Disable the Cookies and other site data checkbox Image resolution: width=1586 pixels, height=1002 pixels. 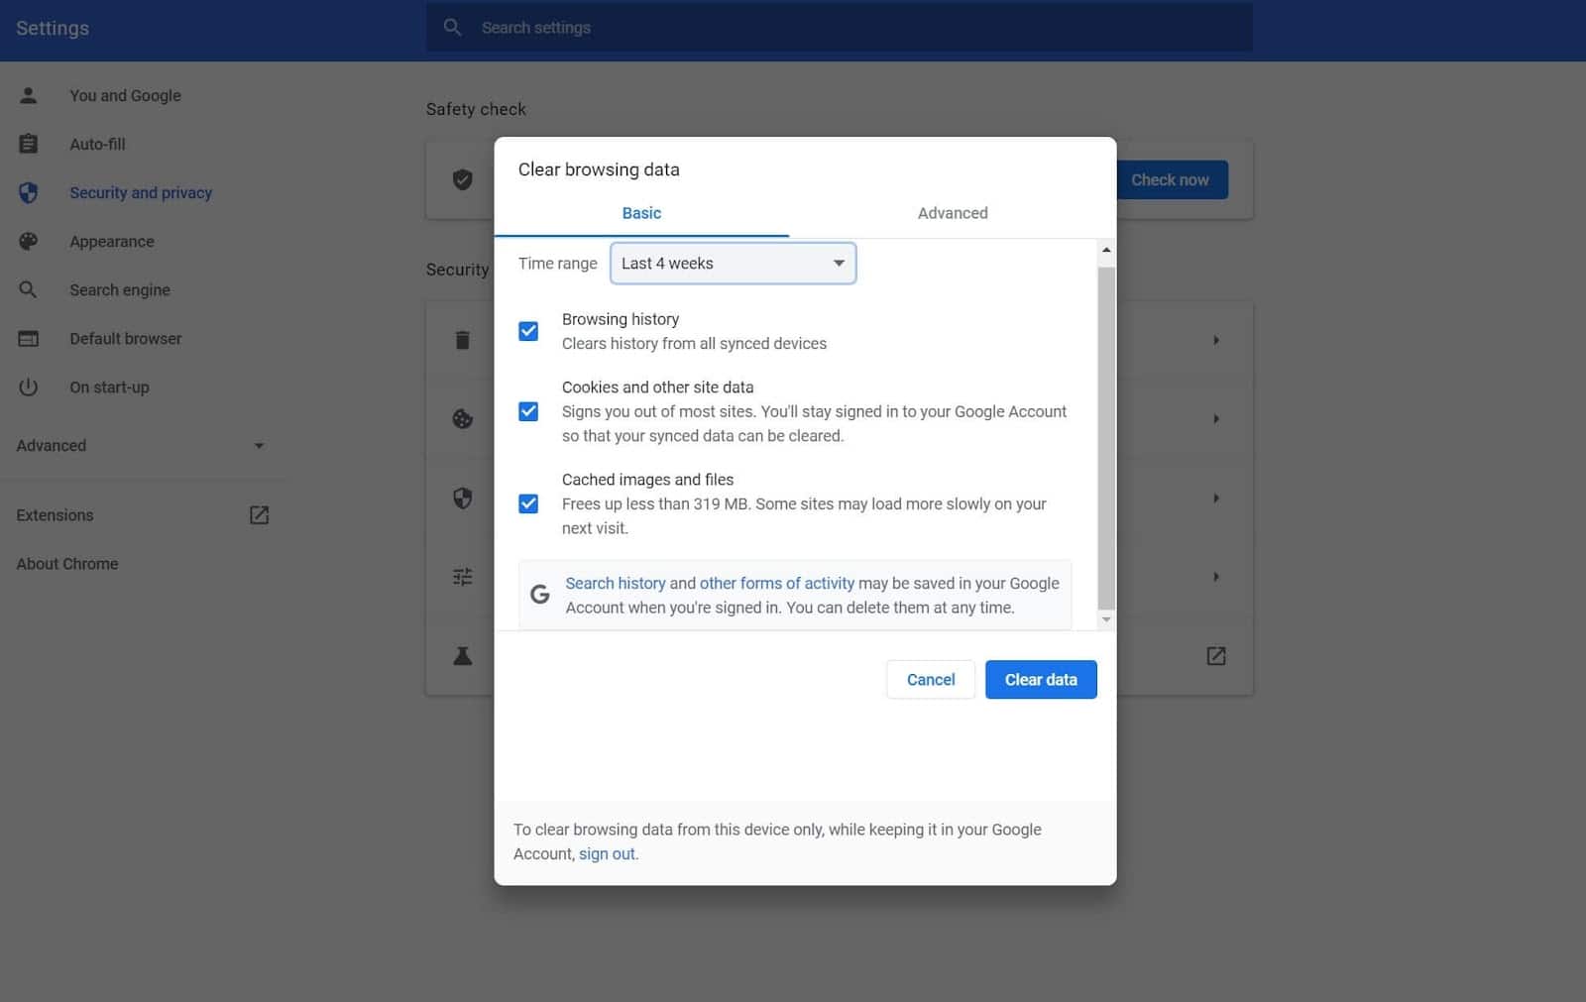[x=527, y=410]
